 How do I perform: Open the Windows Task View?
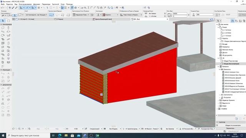(53, 135)
